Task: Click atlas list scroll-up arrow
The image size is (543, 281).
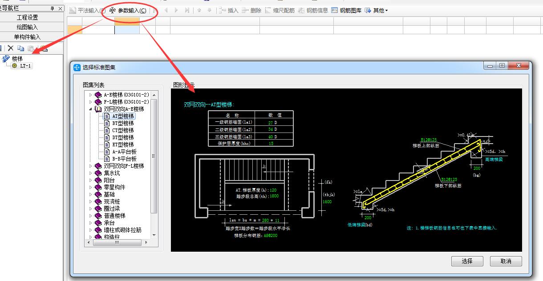Action: (x=154, y=94)
